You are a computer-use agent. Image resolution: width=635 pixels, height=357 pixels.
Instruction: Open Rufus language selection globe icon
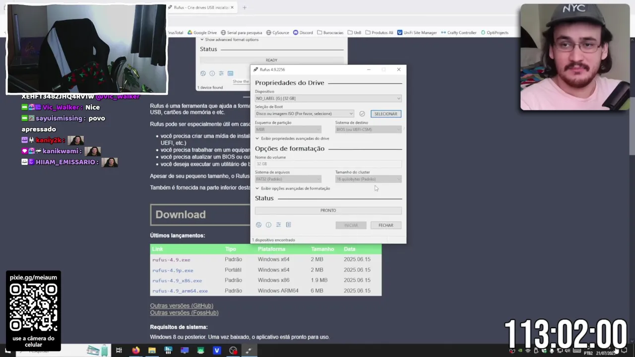click(258, 225)
